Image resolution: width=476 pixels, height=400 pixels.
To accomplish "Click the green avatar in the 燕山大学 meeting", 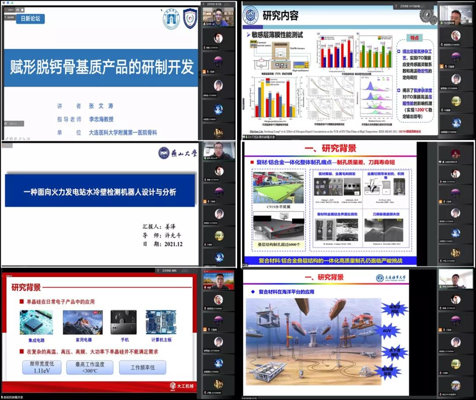I will tap(219, 236).
